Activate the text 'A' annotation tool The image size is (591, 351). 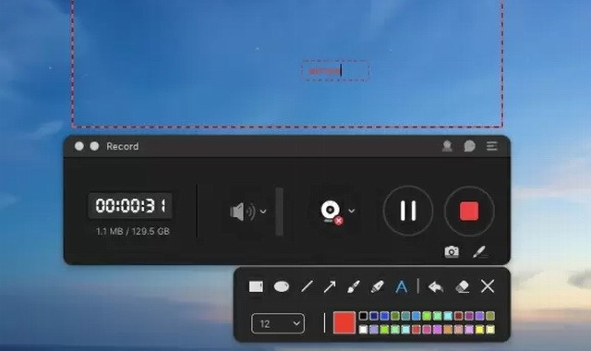tap(402, 287)
